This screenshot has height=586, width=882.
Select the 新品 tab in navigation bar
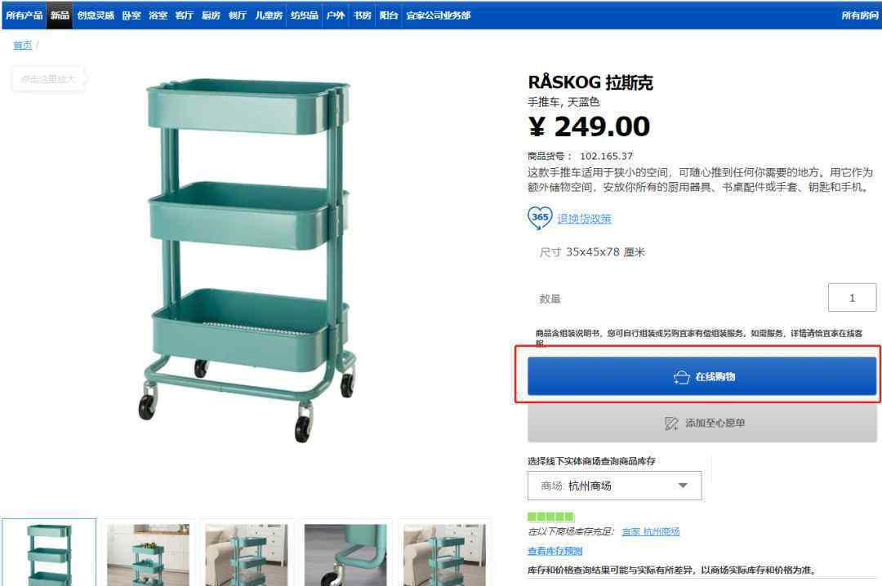tap(60, 16)
